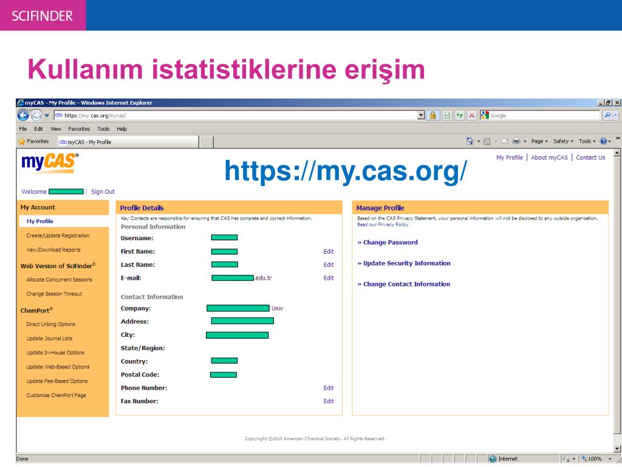Expand the Print dropdown arrow
Screen dimensions: 622x467
click(x=525, y=141)
